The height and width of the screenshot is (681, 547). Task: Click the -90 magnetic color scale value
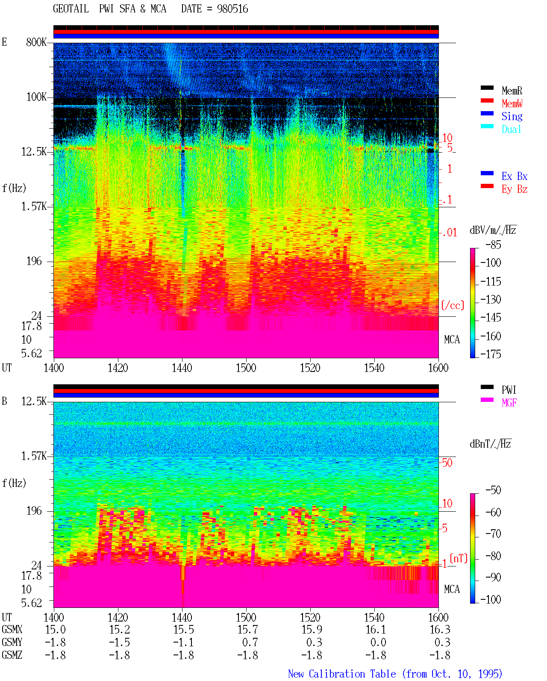tap(493, 578)
